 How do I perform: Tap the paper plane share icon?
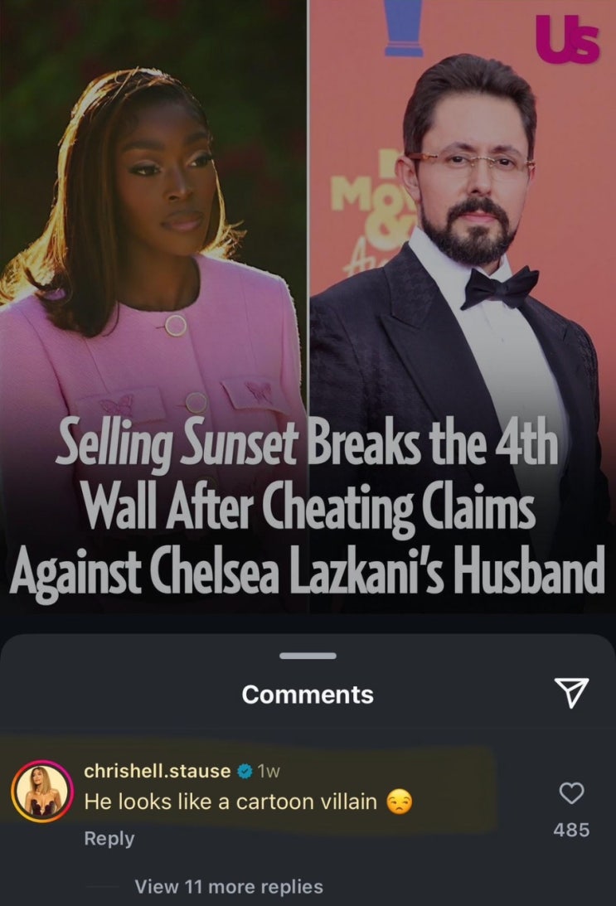pyautogui.click(x=571, y=693)
